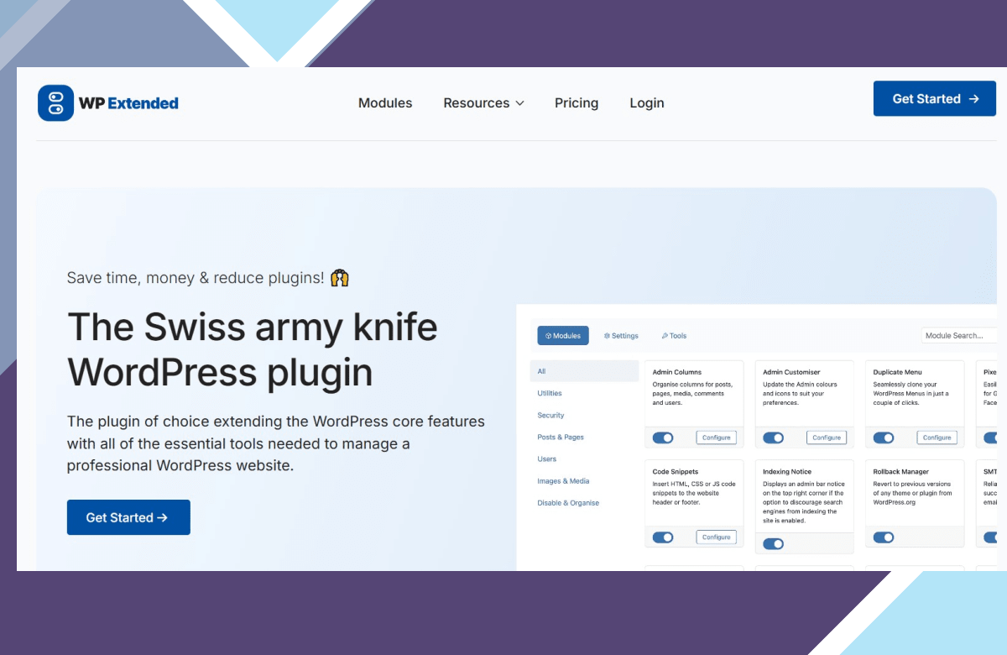The image size is (1007, 655).
Task: Configure the Duplicate Menu module
Action: coord(937,438)
